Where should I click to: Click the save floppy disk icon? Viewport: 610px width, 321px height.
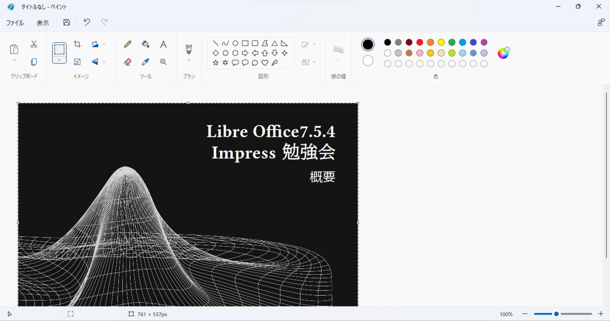click(x=67, y=22)
